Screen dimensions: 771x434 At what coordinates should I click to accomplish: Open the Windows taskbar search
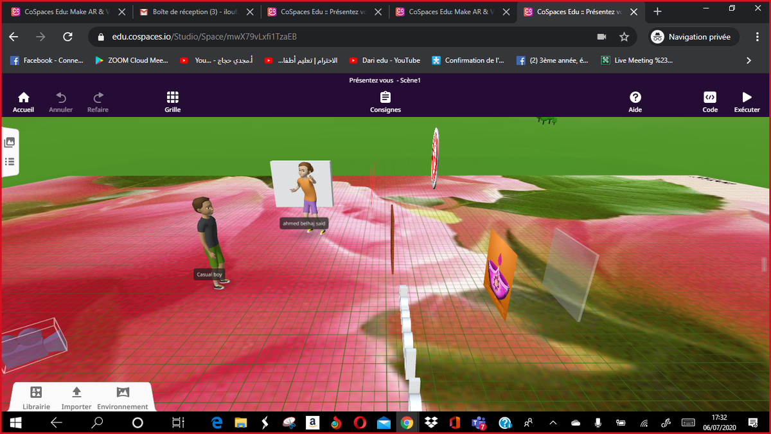point(97,422)
